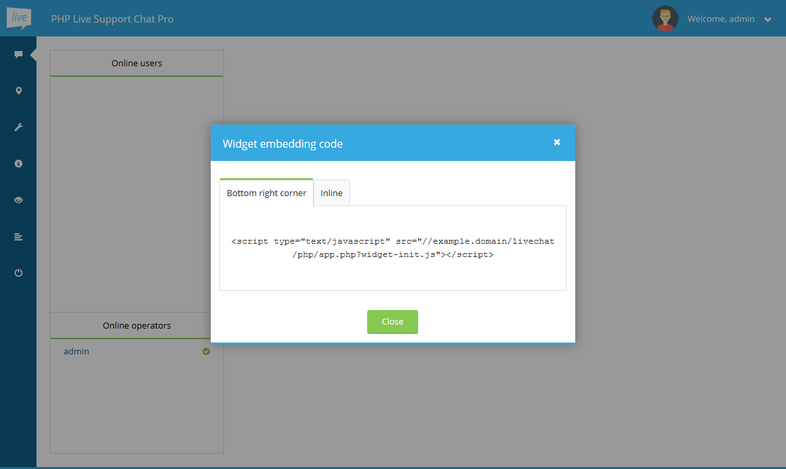Open the info circle sidebar icon
Image resolution: width=786 pixels, height=469 pixels.
[x=19, y=164]
